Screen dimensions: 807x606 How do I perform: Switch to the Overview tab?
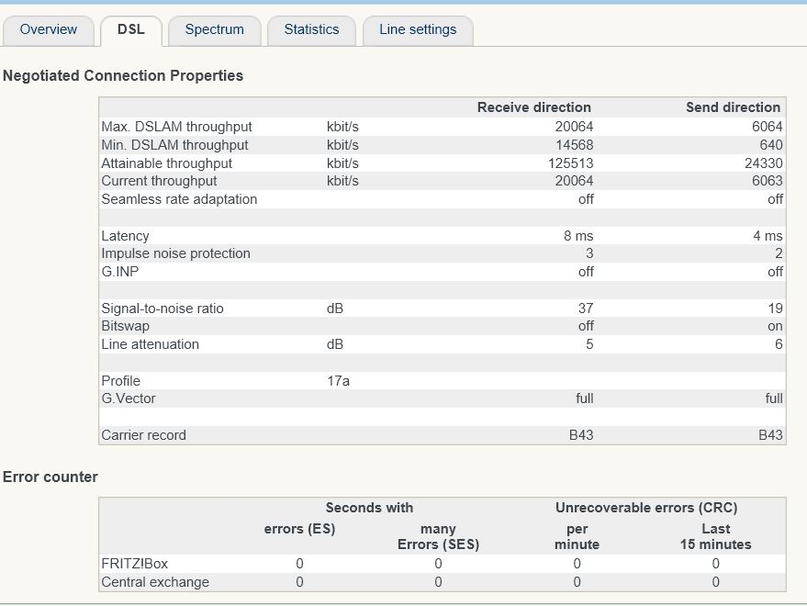(x=49, y=29)
